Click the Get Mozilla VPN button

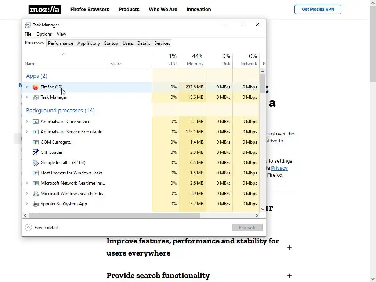pos(318,9)
